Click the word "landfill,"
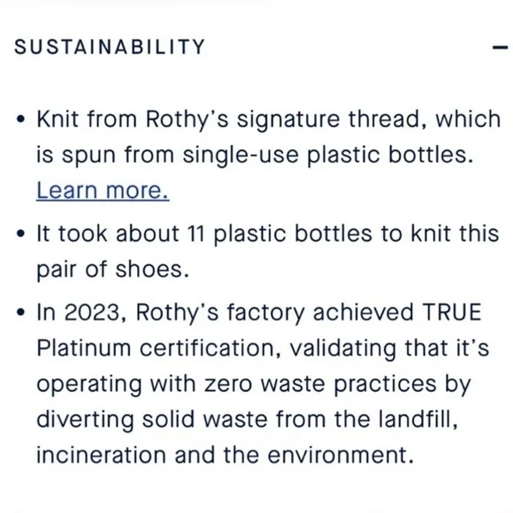This screenshot has width=513, height=513. point(418,419)
